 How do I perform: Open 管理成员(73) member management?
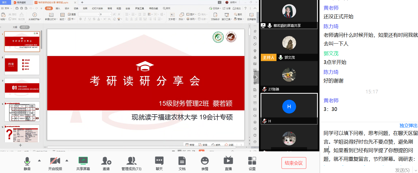(x=131, y=161)
